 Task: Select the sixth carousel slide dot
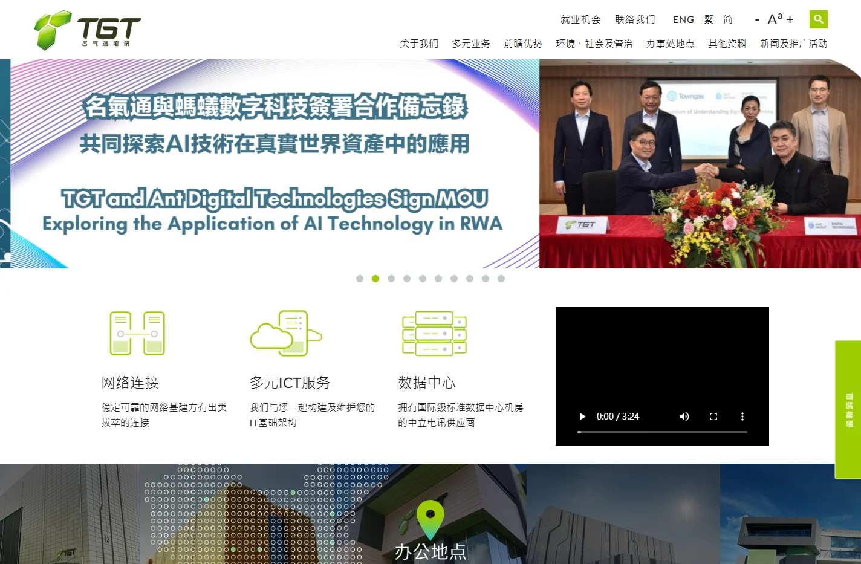(438, 279)
